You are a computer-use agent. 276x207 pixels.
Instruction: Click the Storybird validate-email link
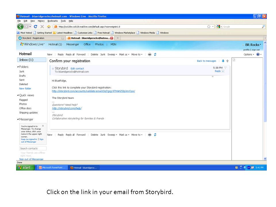(x=93, y=91)
